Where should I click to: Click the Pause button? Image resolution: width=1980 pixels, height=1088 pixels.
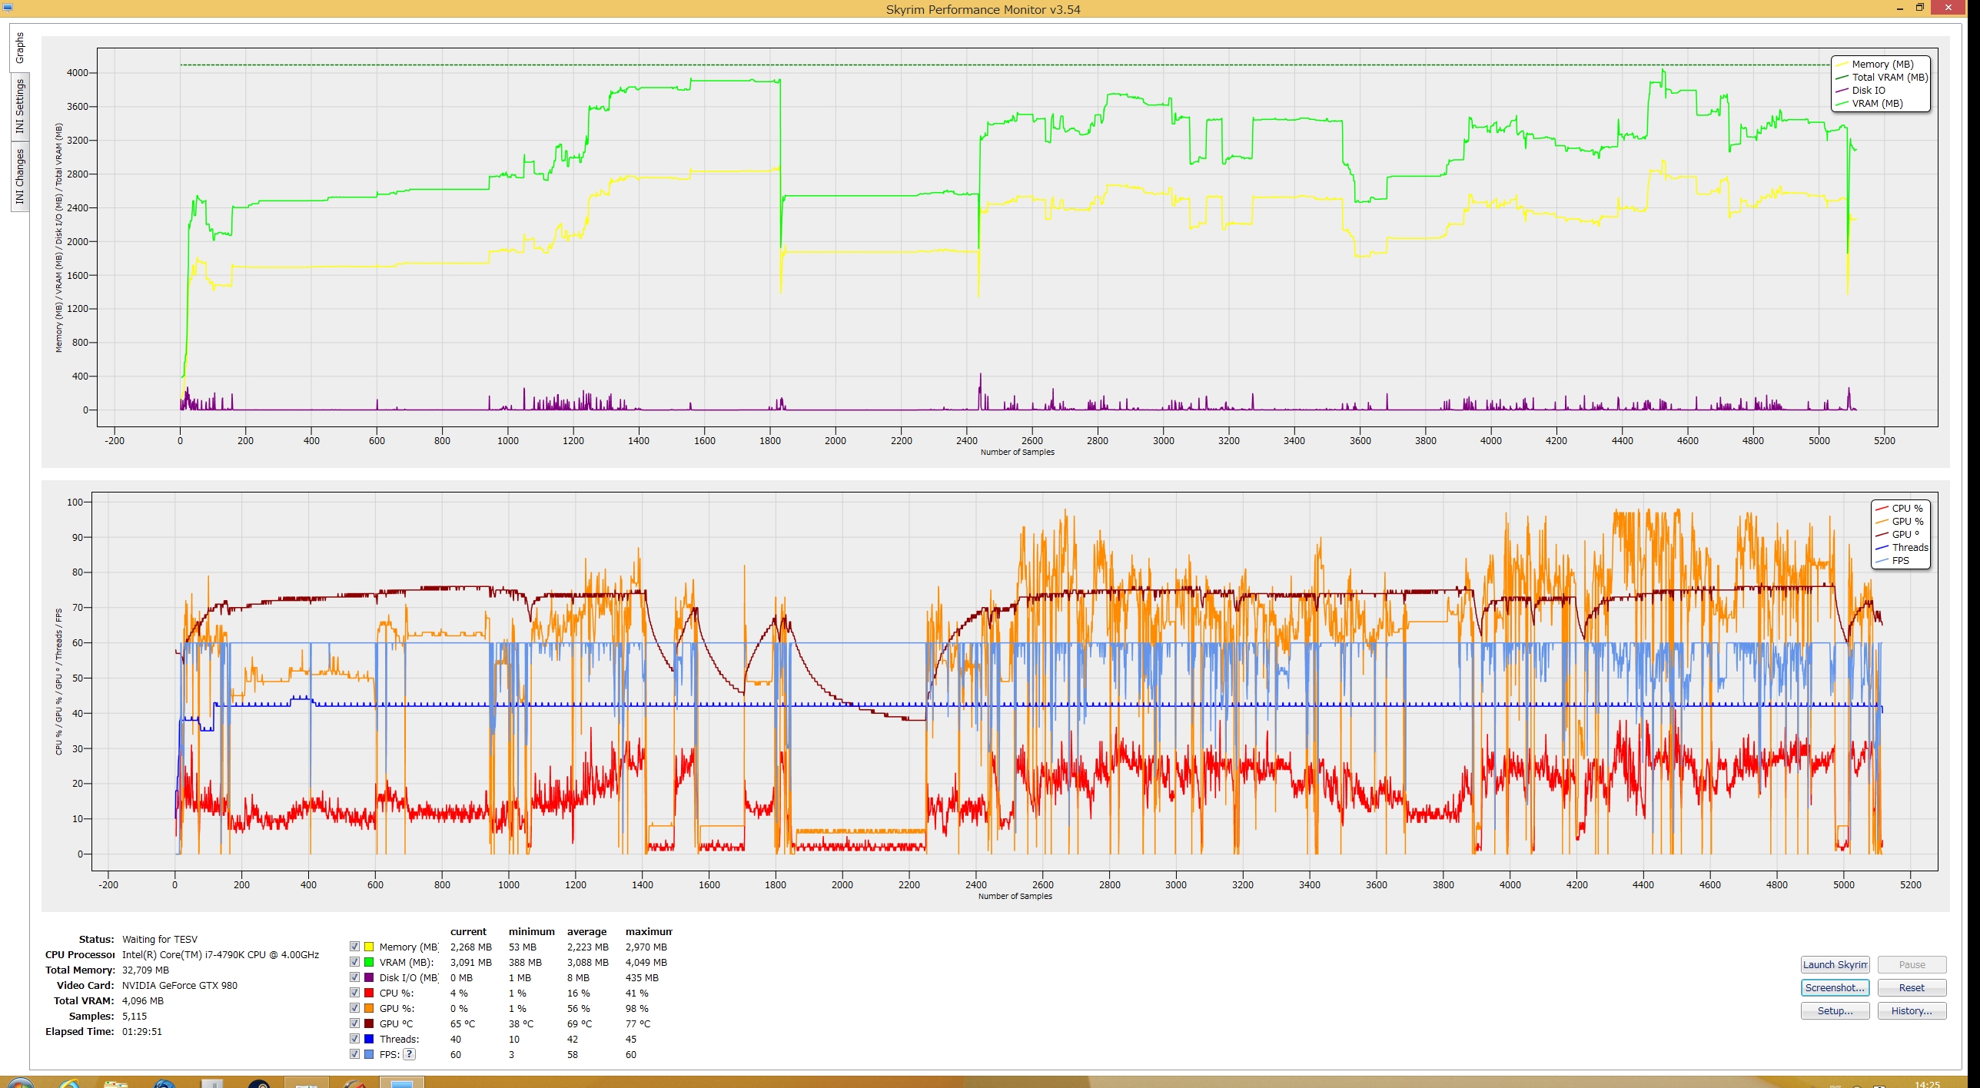[x=1912, y=965]
